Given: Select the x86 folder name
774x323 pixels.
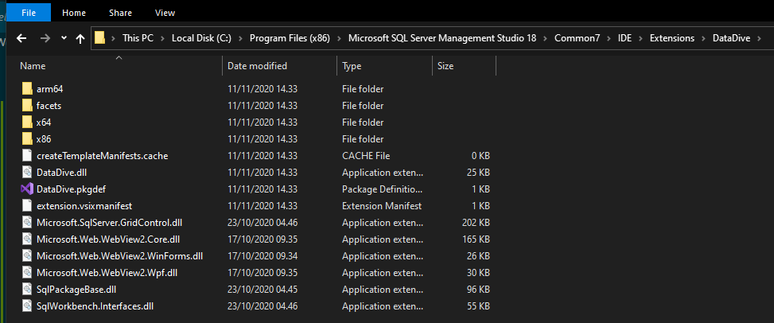Looking at the screenshot, I should coord(44,139).
